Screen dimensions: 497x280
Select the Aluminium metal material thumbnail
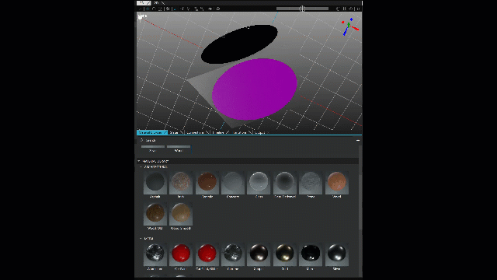[155, 254]
